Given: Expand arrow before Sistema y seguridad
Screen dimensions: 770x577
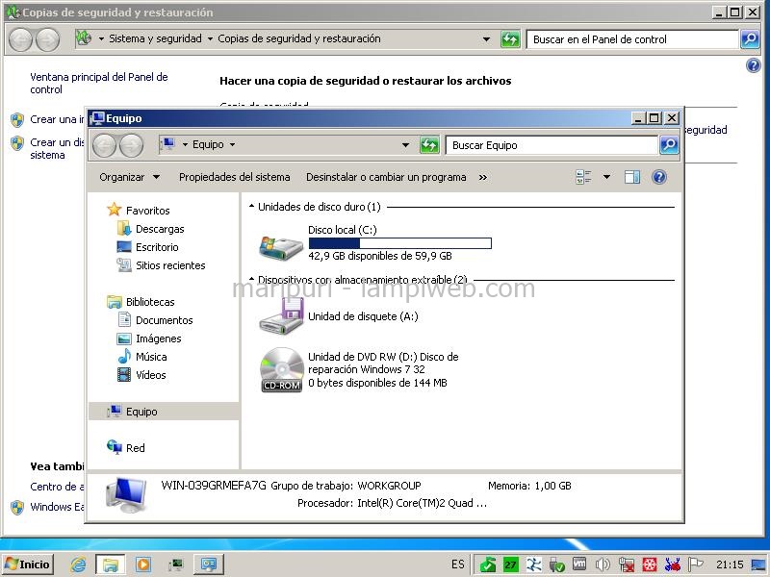Looking at the screenshot, I should point(101,38).
